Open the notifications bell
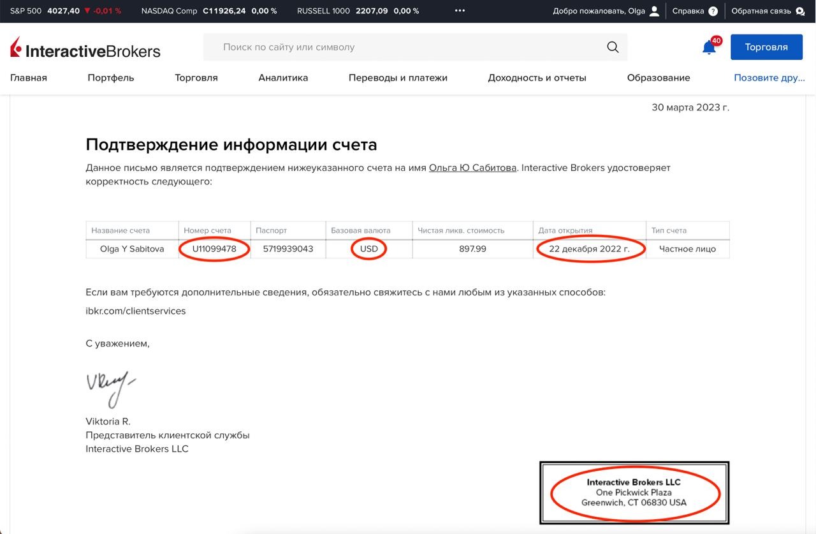 (709, 47)
